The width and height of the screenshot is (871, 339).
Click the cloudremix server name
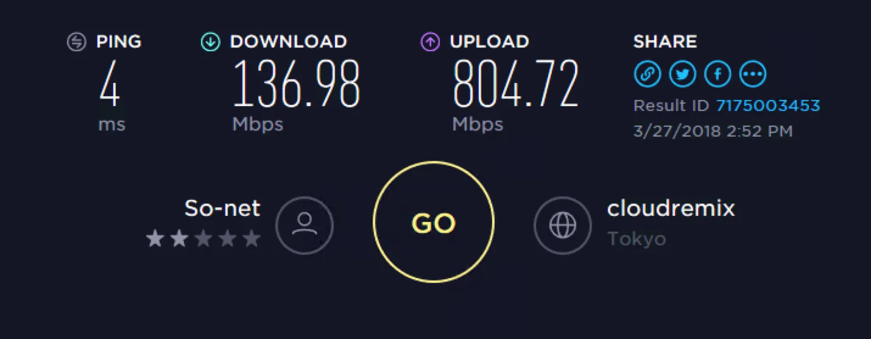671,209
